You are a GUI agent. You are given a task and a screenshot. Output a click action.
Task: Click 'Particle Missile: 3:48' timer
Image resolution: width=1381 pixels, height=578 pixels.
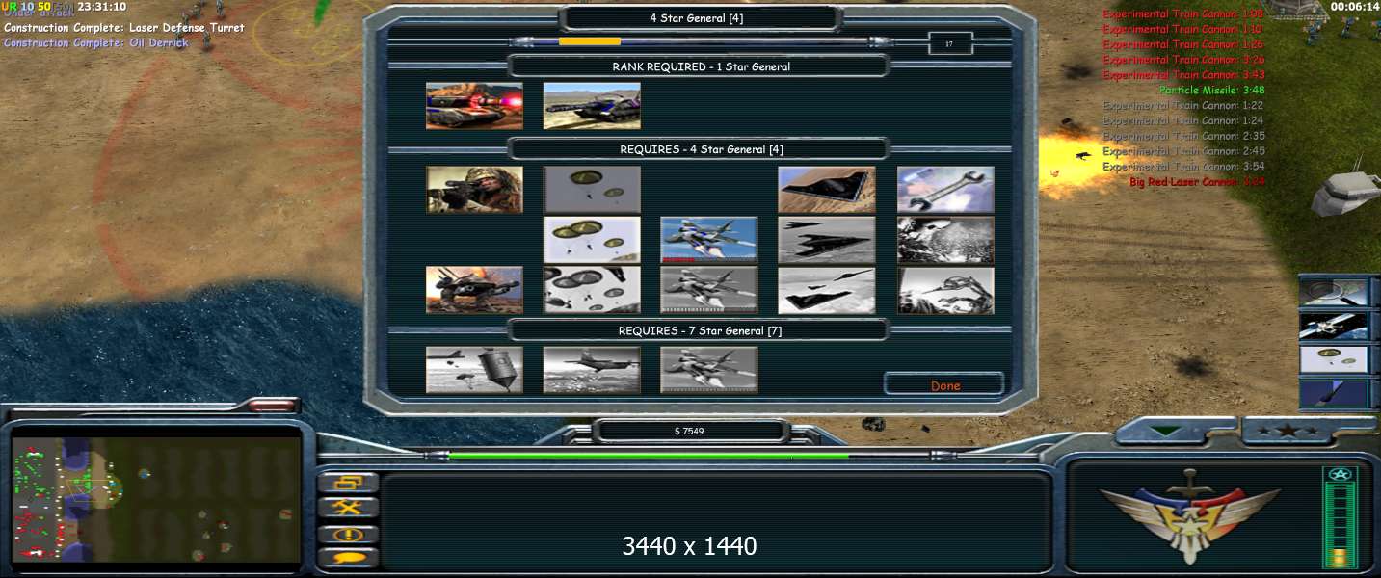[x=1211, y=90]
